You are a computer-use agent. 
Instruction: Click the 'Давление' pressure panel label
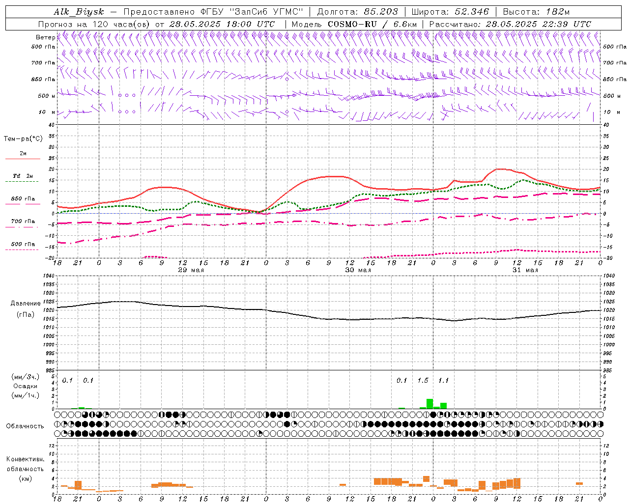[26, 304]
